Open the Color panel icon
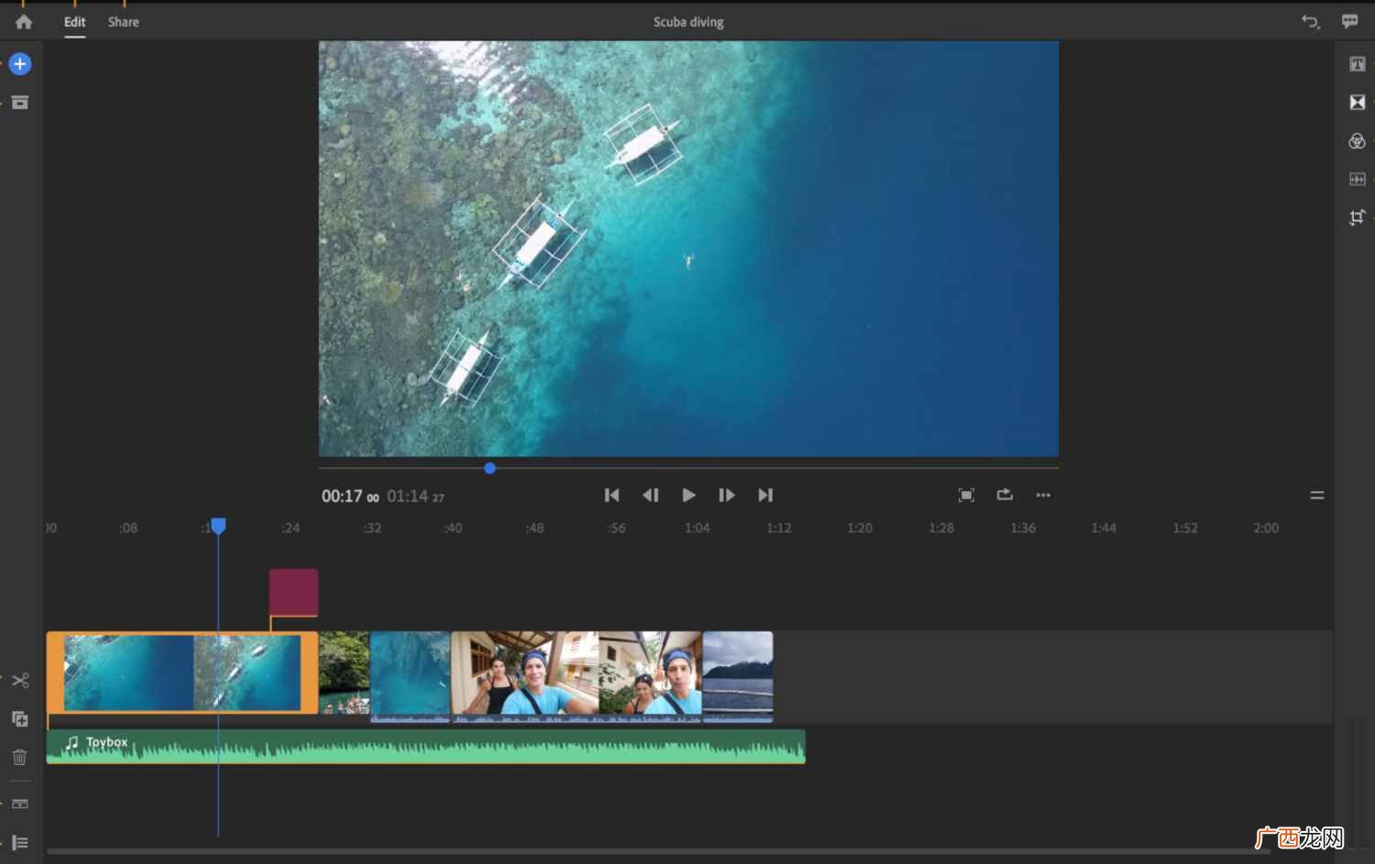1375x864 pixels. (1358, 141)
